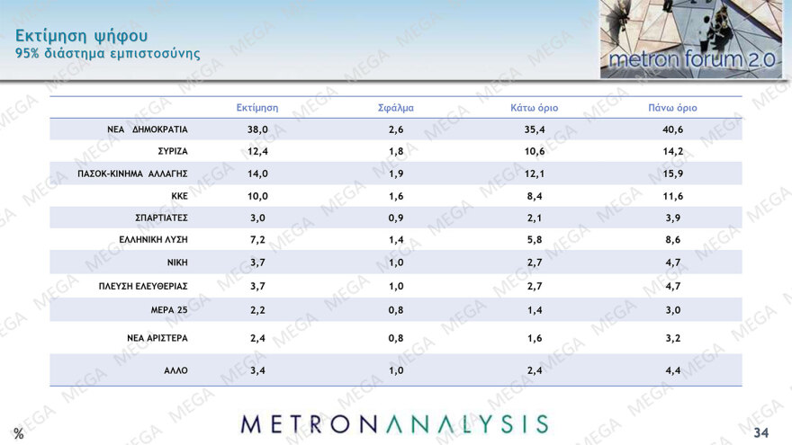
Task: Click the upper limit 11,6 for ΚΚΕ
Action: pos(673,196)
